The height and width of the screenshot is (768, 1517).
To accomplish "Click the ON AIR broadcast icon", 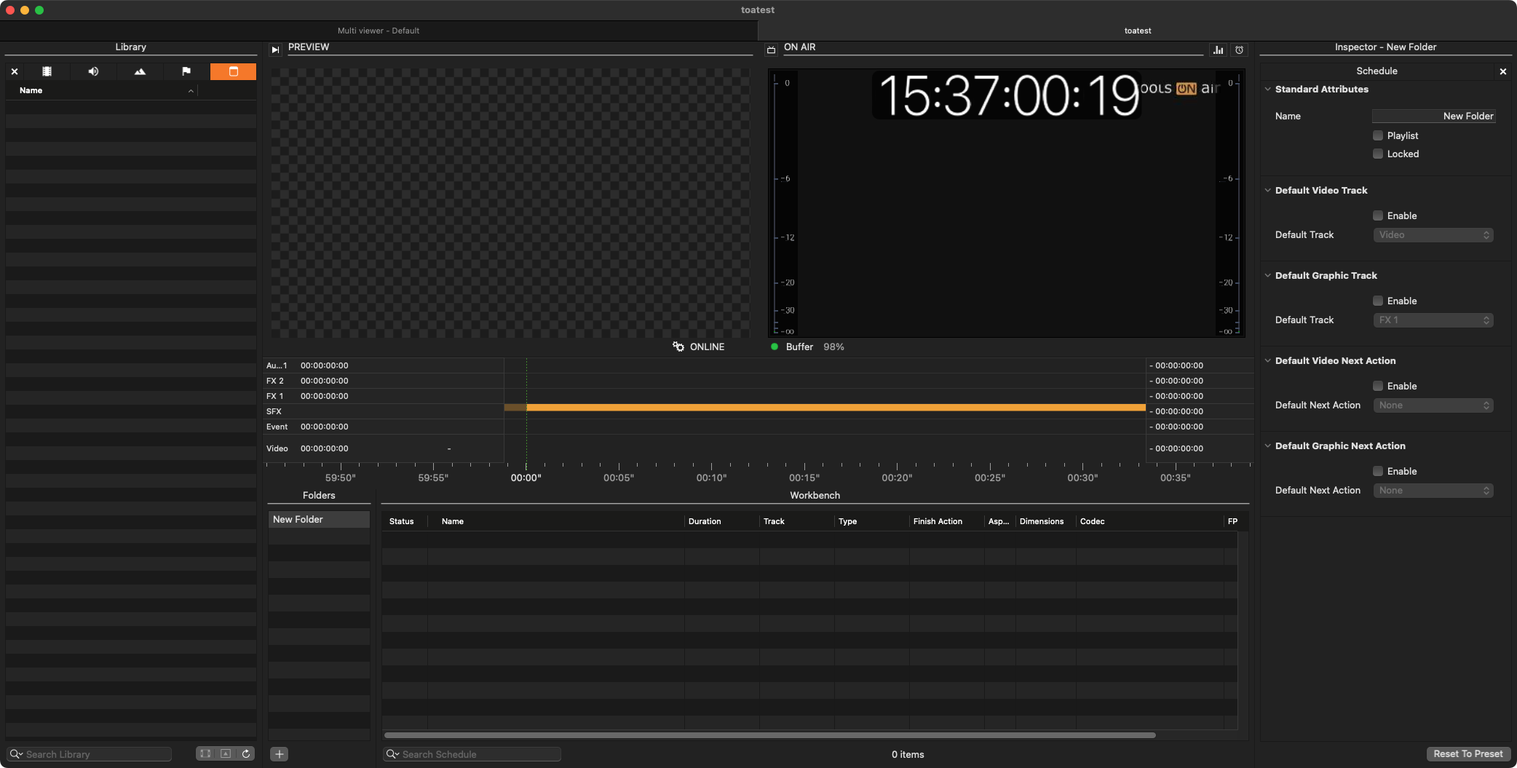I will [771, 50].
